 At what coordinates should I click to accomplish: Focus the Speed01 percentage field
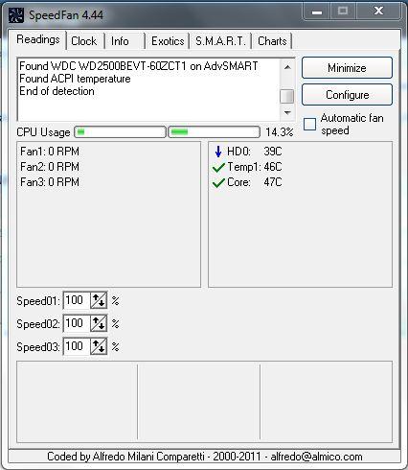click(77, 300)
